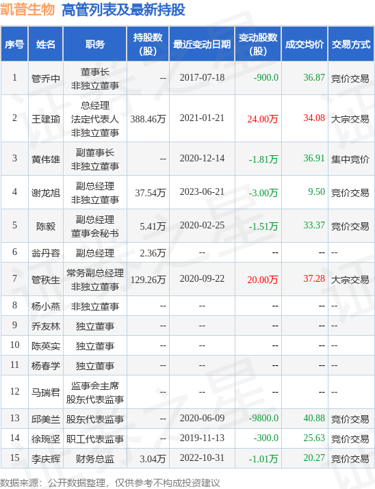Select the name 谢龙旭
The image size is (375, 489).
tap(46, 193)
